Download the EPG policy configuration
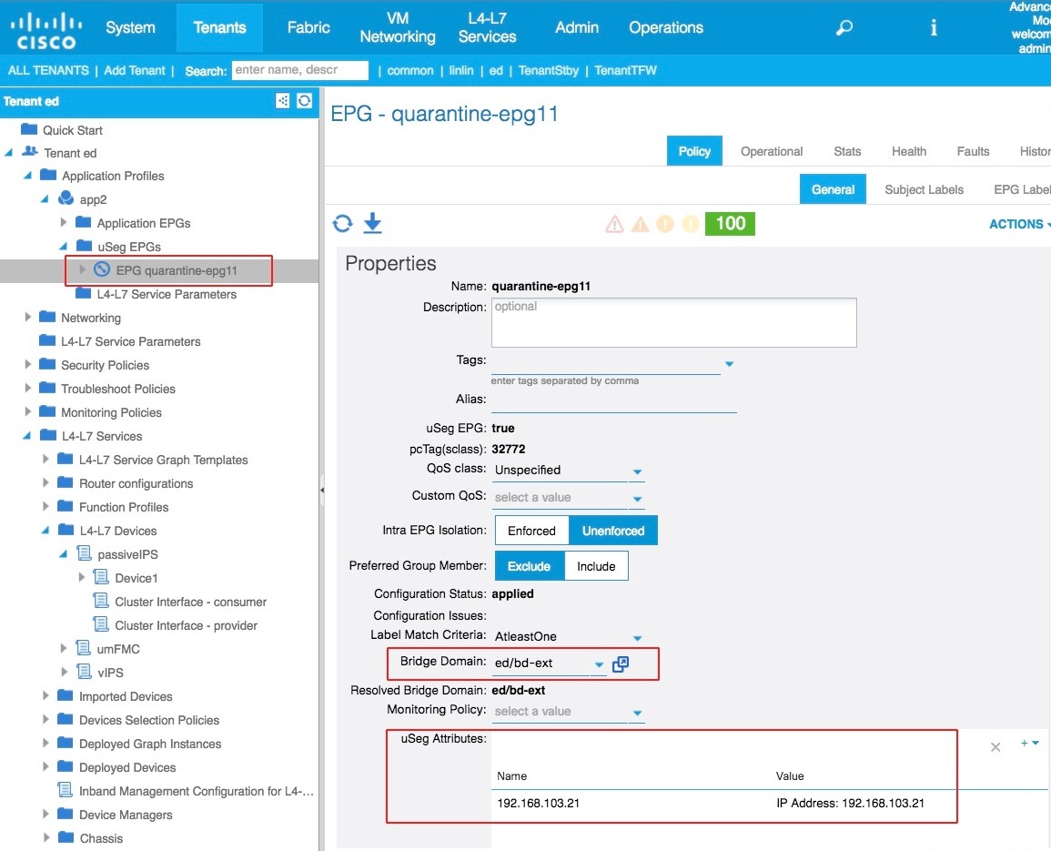The image size is (1051, 851). (x=372, y=223)
